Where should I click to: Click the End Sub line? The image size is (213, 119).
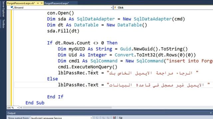[35, 103]
